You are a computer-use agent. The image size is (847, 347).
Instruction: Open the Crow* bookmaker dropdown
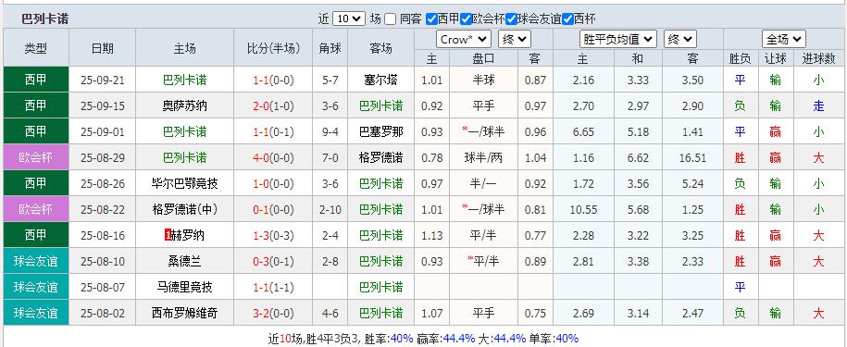point(464,39)
